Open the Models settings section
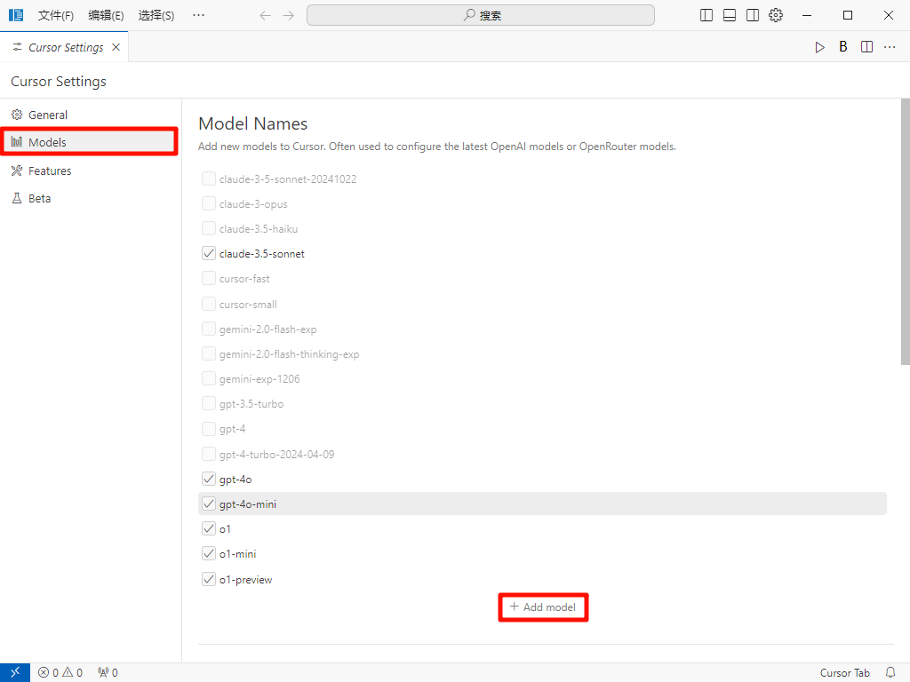The image size is (910, 682). [89, 142]
